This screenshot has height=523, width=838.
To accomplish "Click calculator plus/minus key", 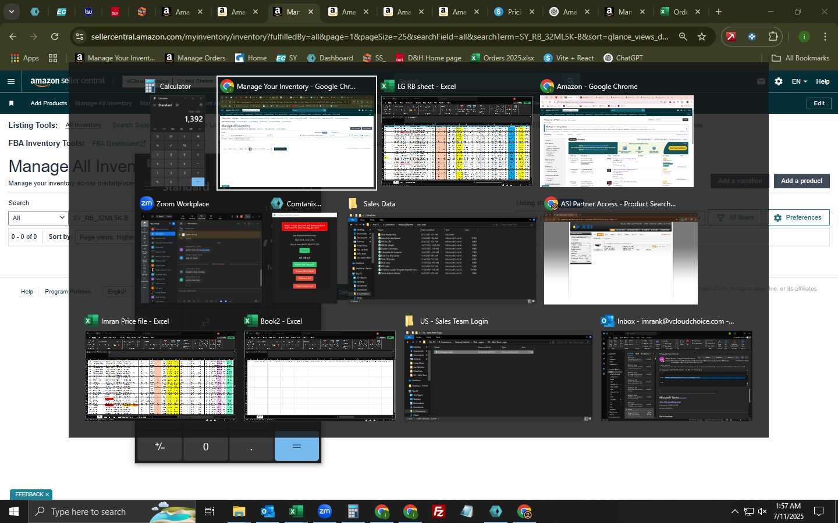I will (x=159, y=446).
